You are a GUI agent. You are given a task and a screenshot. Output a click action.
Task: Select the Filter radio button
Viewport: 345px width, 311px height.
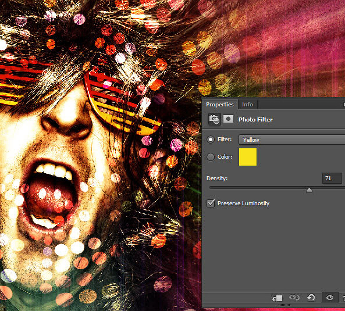[211, 140]
